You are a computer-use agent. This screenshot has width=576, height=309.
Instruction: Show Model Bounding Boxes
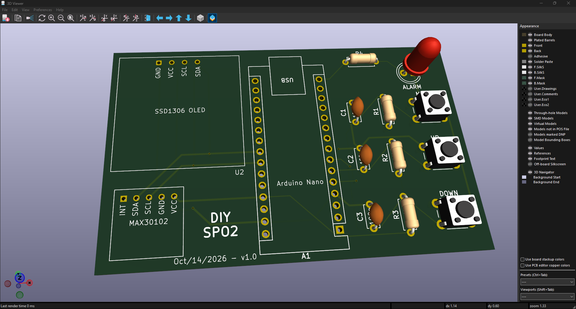pos(530,140)
